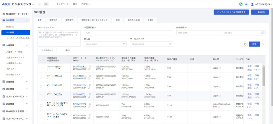273x124 pixels.
Task: Click the user avatar icon at top right
Action: [x=252, y=4]
